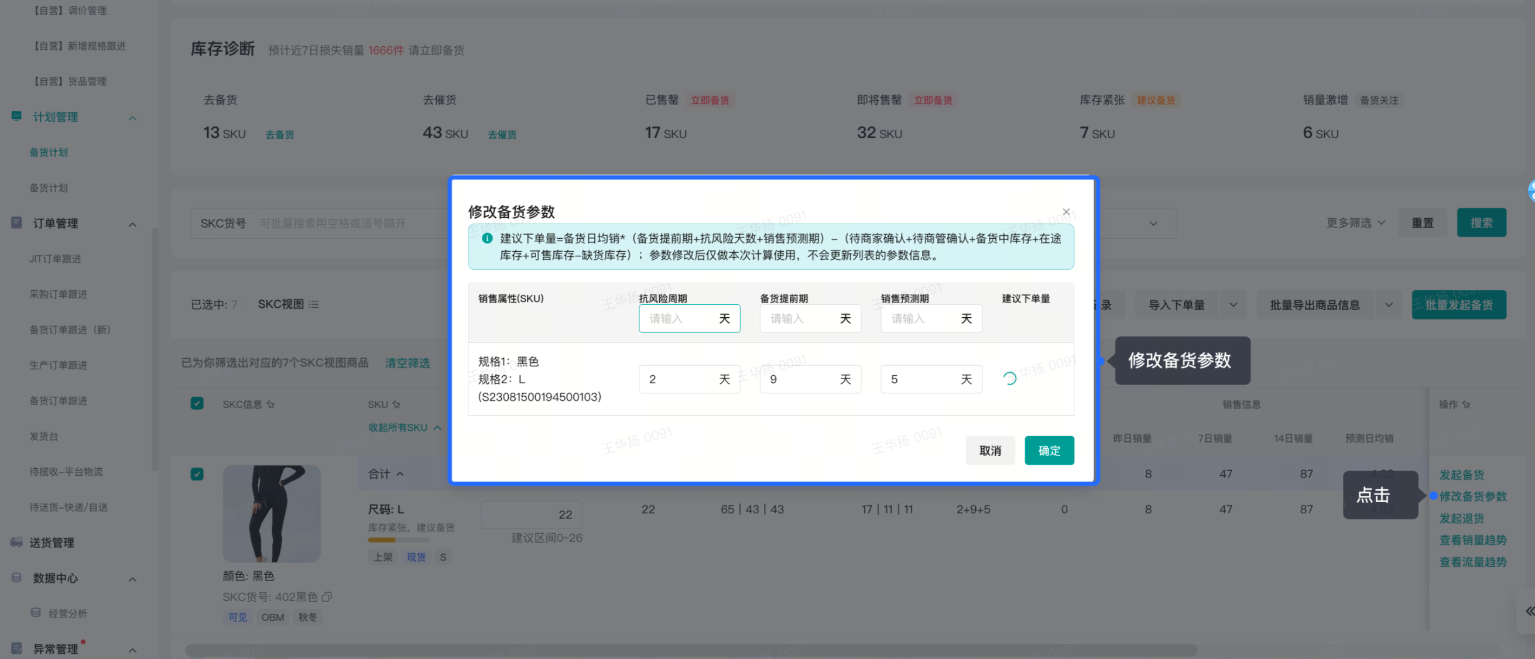This screenshot has height=659, width=1535.
Task: Click the 数据中心 database icon
Action: pos(16,577)
